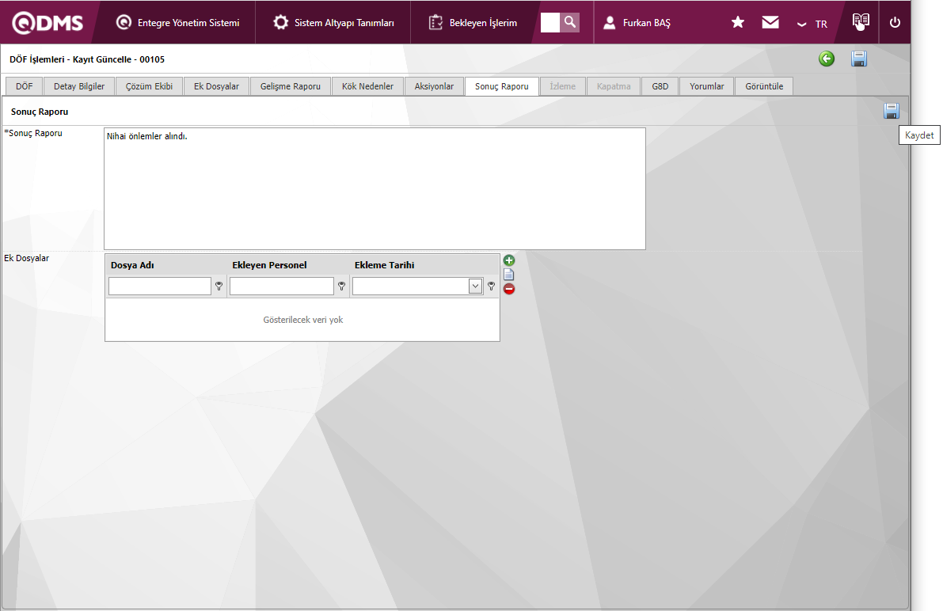Screen dimensions: 943x611
Task: Add file with green plus icon
Action: 509,260
